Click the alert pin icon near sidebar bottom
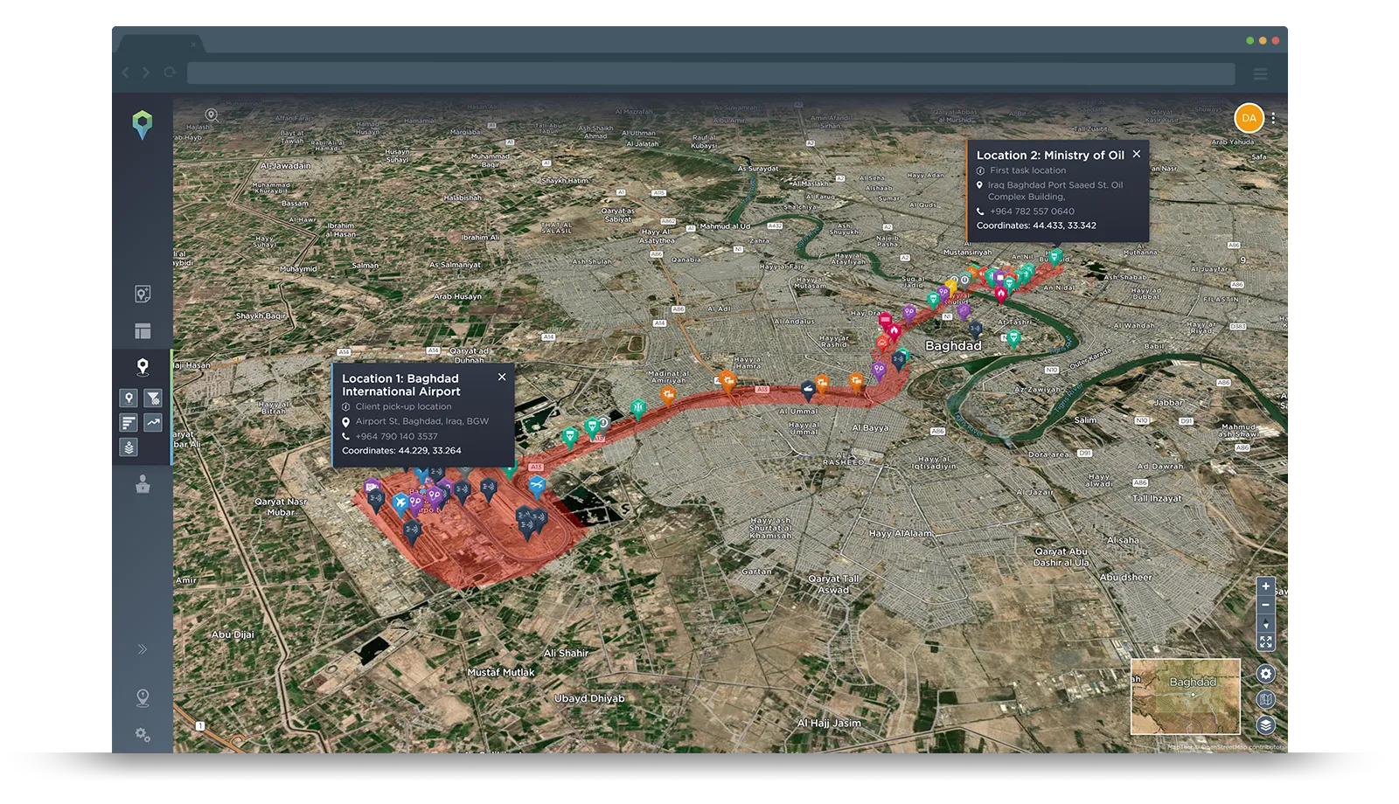The height and width of the screenshot is (804, 1399). click(143, 697)
